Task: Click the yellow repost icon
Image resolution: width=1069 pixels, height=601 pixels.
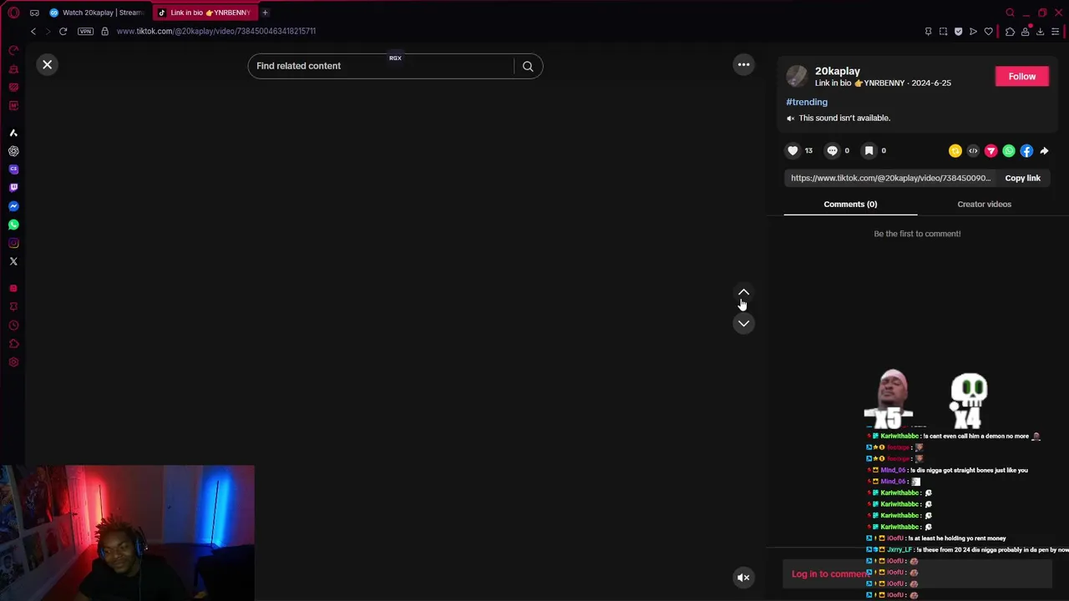Action: 955,151
